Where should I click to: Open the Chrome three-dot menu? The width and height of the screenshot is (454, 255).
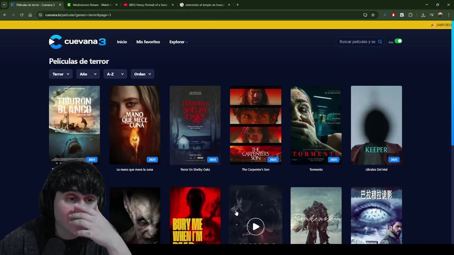point(449,15)
